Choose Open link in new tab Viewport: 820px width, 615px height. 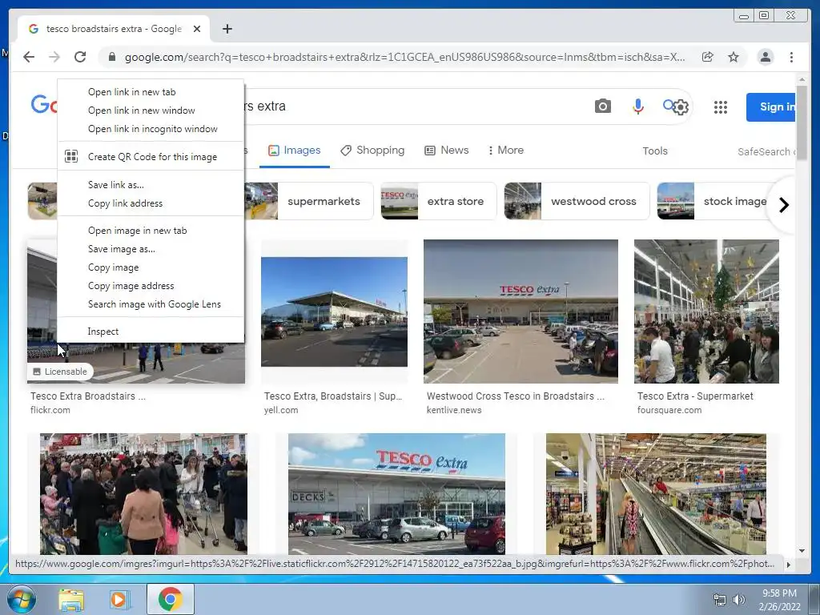tap(151, 92)
